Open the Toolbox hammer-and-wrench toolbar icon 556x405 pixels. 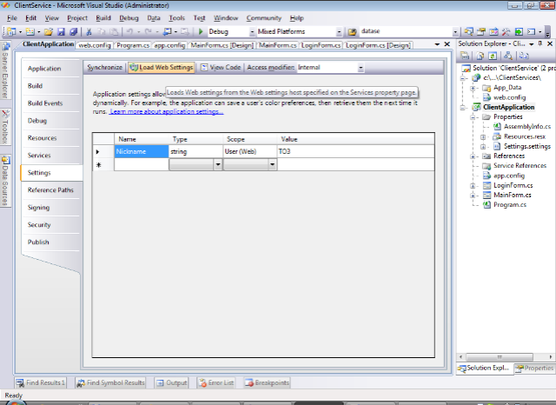coord(506,32)
